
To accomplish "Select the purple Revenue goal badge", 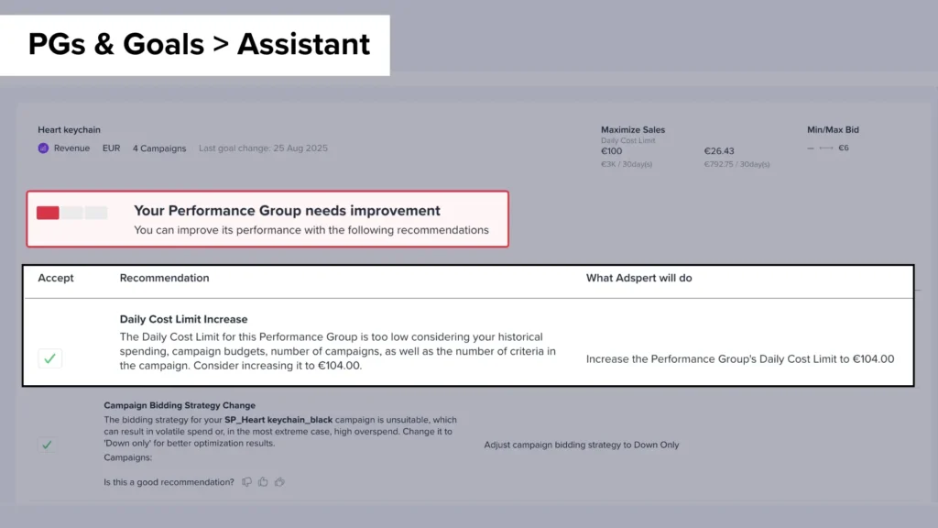I will click(43, 148).
